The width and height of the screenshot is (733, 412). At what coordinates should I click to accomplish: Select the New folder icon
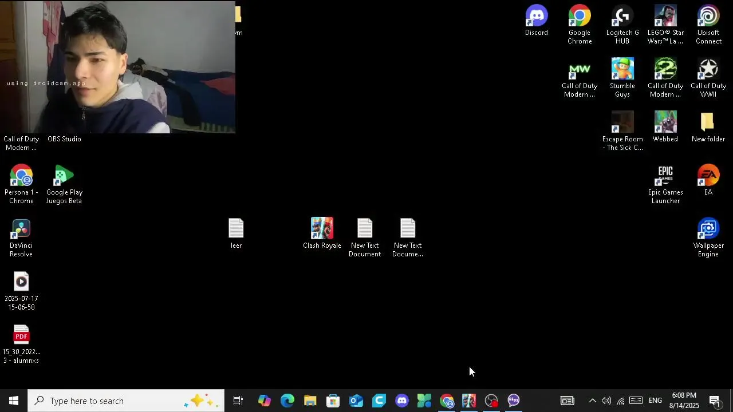(x=708, y=128)
